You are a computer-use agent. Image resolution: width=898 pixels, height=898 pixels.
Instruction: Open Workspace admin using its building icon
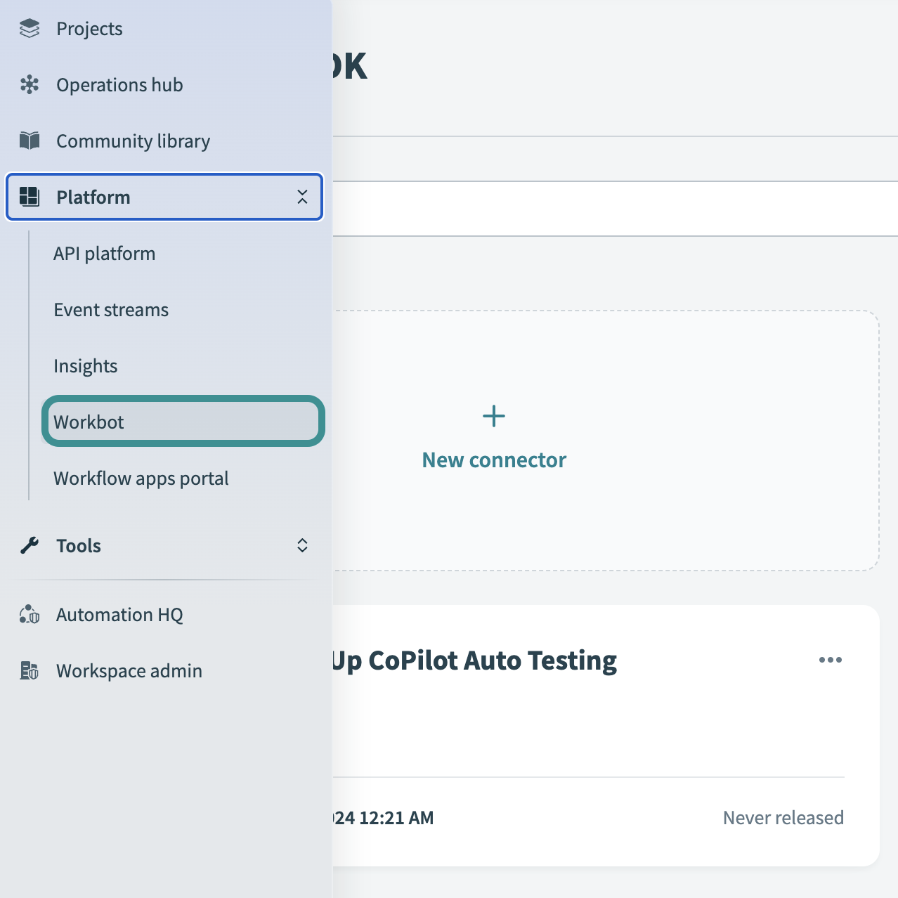coord(30,670)
